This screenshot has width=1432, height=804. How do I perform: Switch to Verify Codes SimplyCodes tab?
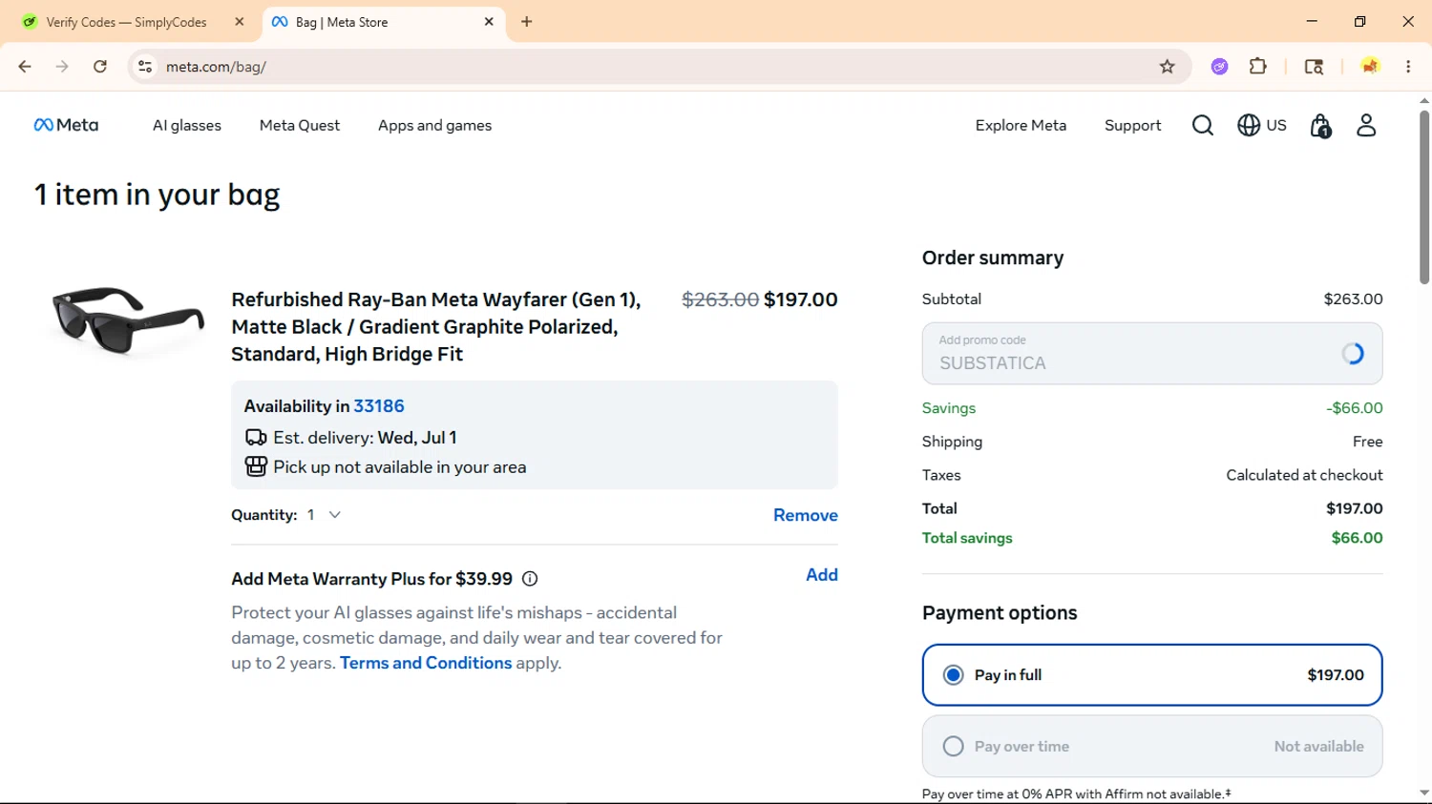click(x=128, y=21)
